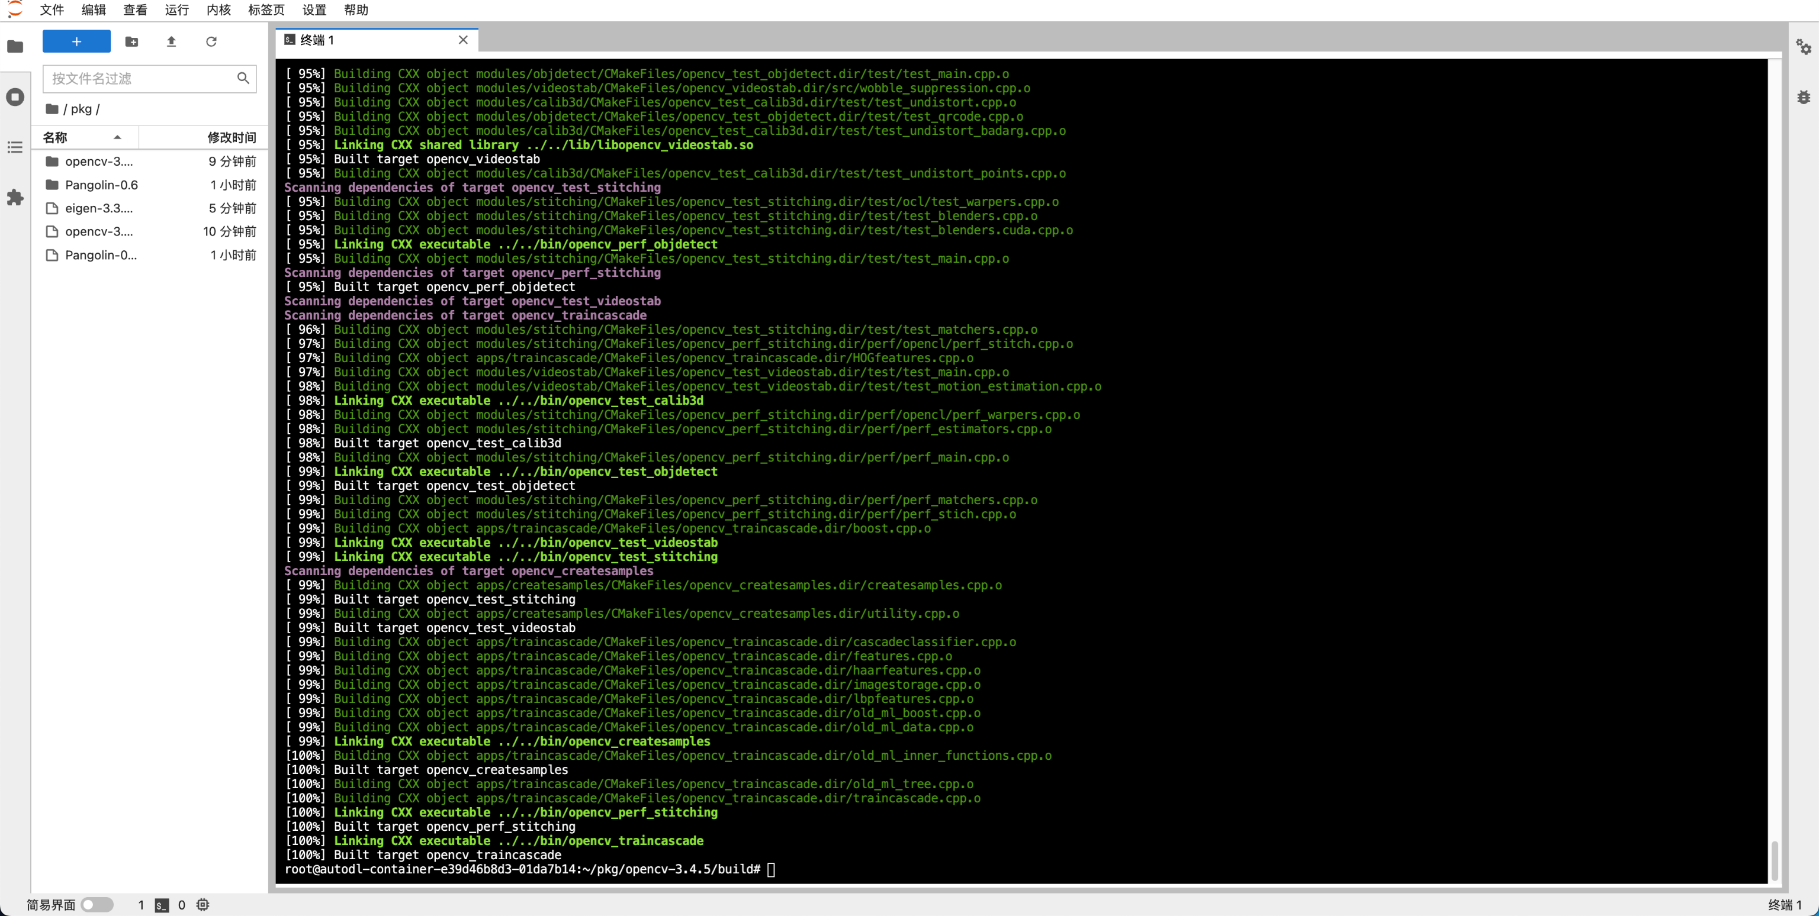Toggle the 简易界面 simple interface switch

click(98, 904)
